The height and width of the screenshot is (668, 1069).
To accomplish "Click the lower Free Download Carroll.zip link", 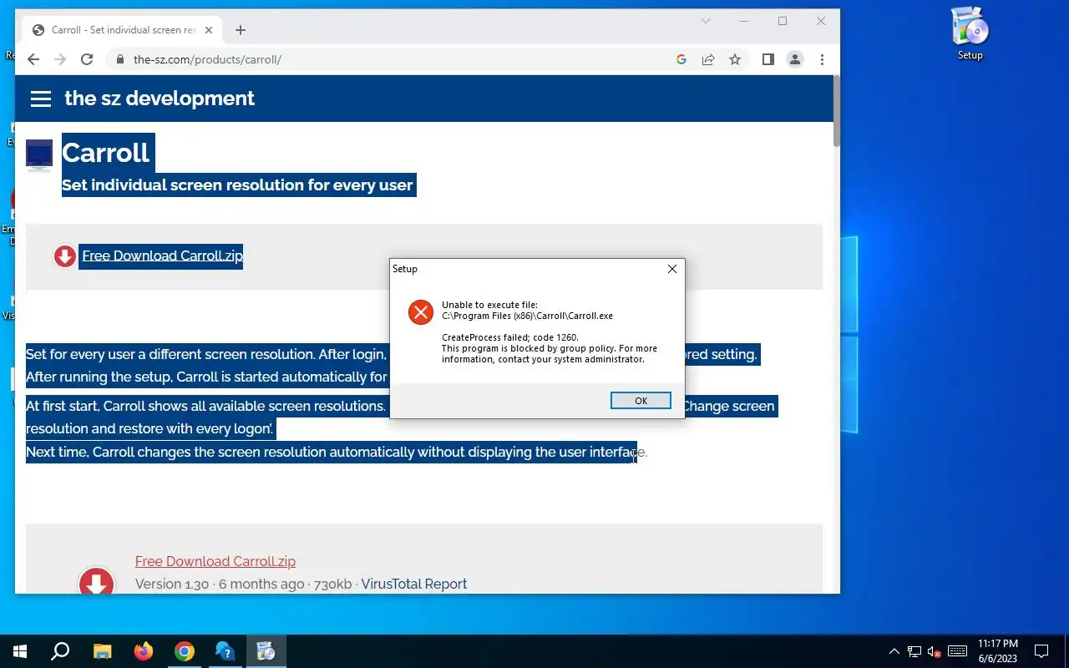I will (x=215, y=561).
